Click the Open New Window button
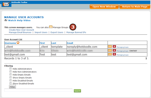This screenshot has width=151, height=98. (x=104, y=7)
